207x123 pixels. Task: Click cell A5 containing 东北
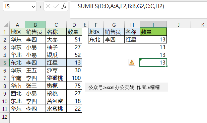pos(17,63)
